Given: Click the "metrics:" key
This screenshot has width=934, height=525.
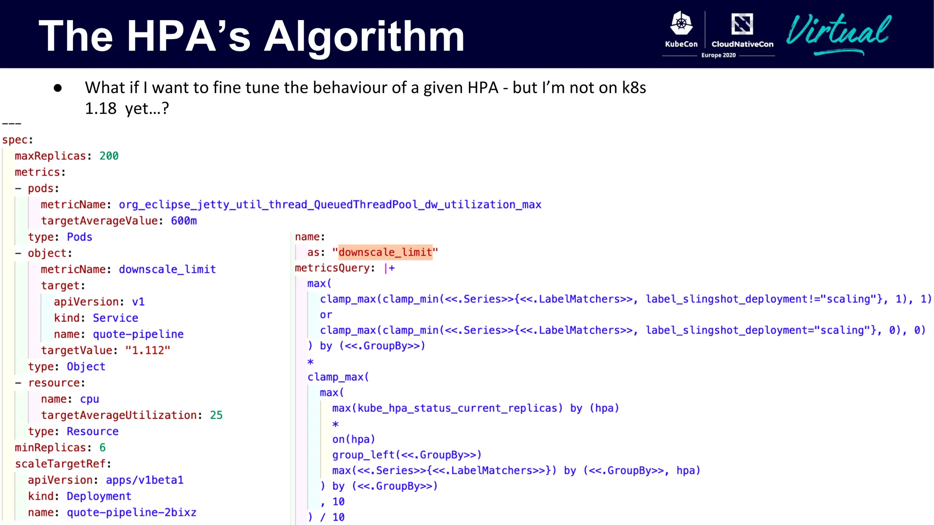Looking at the screenshot, I should pyautogui.click(x=40, y=172).
